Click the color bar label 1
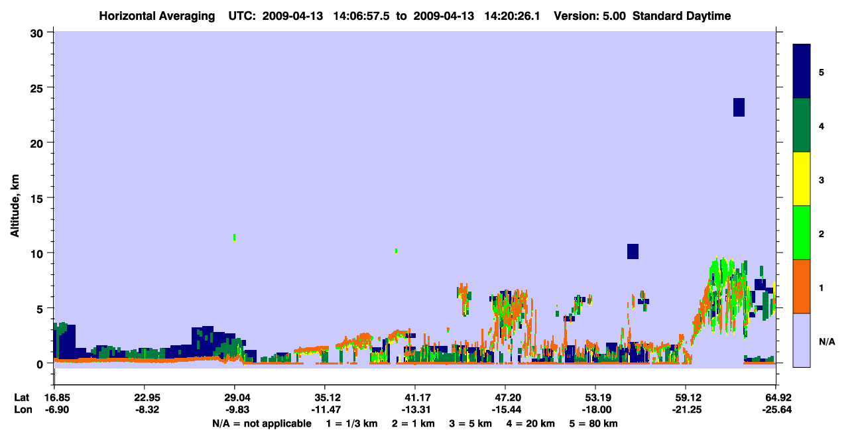Viewport: 862px width, 442px height. pyautogui.click(x=822, y=288)
